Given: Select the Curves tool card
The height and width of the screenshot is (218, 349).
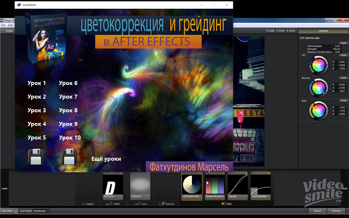Looking at the screenshot, I should click(x=238, y=186).
